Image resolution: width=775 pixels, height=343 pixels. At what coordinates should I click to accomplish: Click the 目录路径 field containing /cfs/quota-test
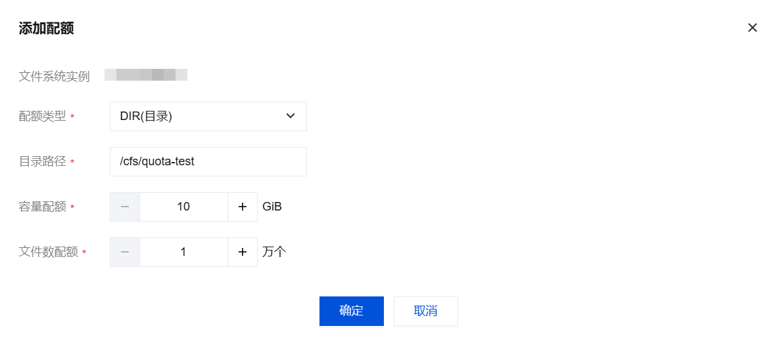(x=208, y=161)
